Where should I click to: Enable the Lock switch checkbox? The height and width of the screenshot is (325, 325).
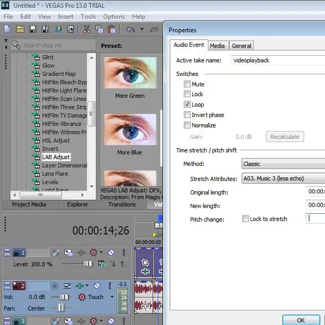coord(187,94)
